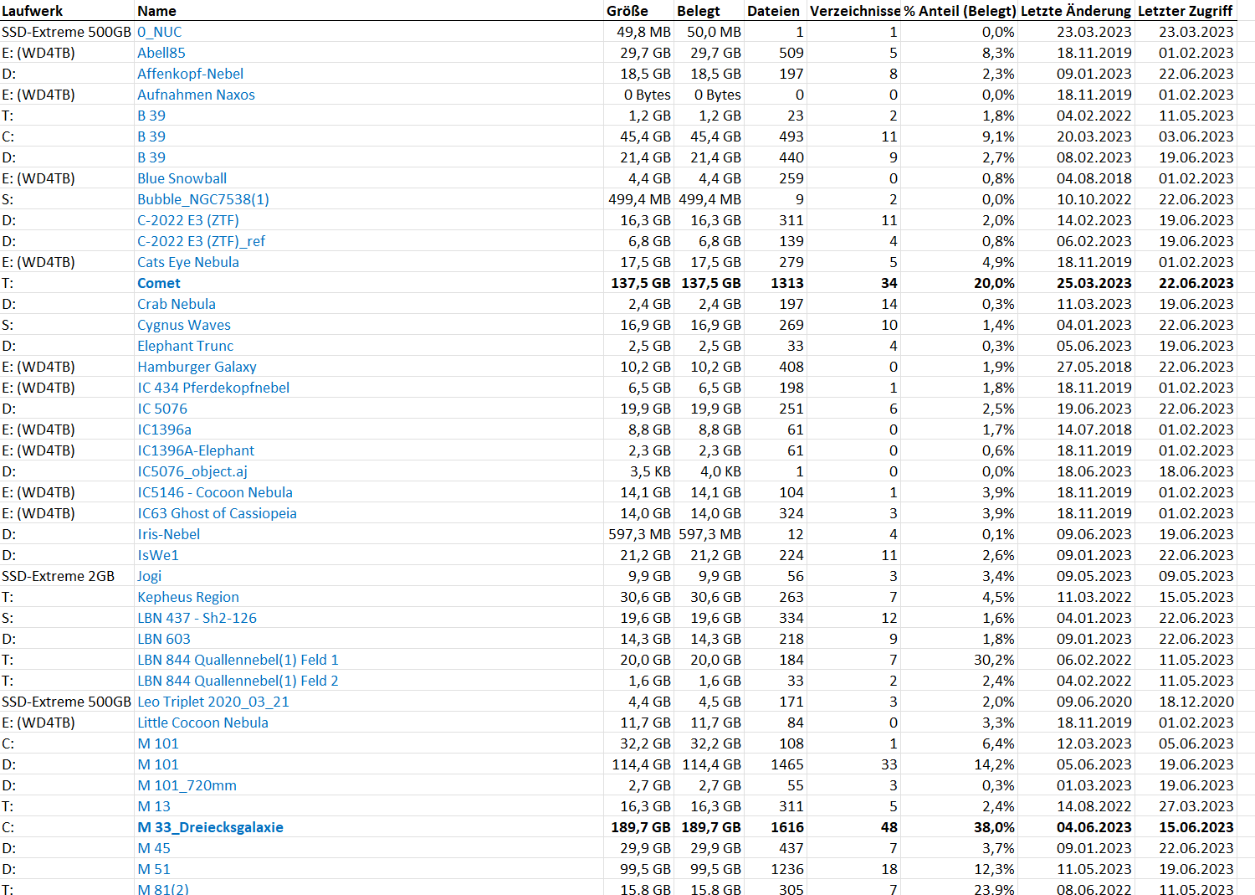Open Leo Triplet 2020_03_21 link
The width and height of the screenshot is (1255, 895).
(213, 702)
